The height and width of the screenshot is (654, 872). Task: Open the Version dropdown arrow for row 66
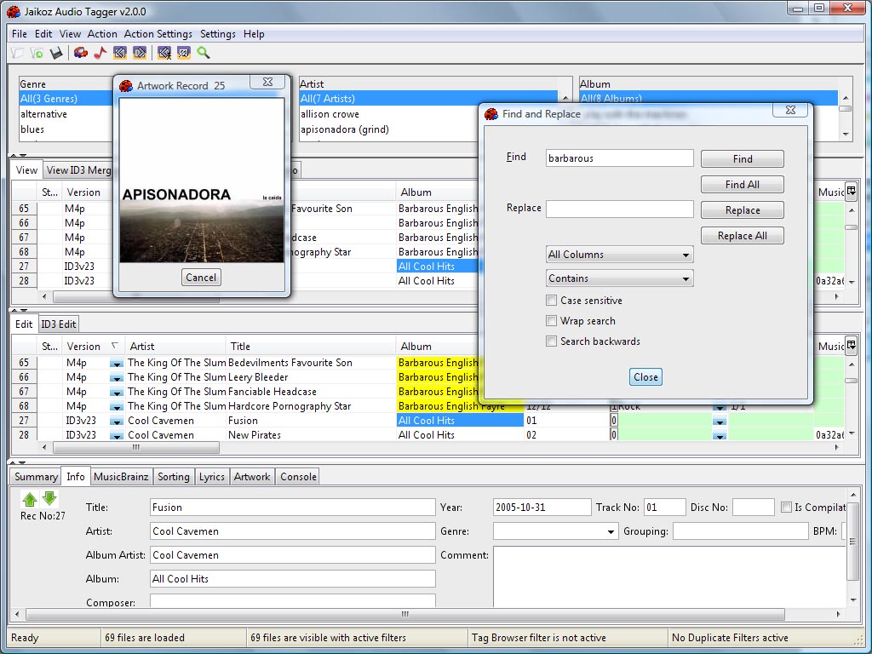click(116, 377)
